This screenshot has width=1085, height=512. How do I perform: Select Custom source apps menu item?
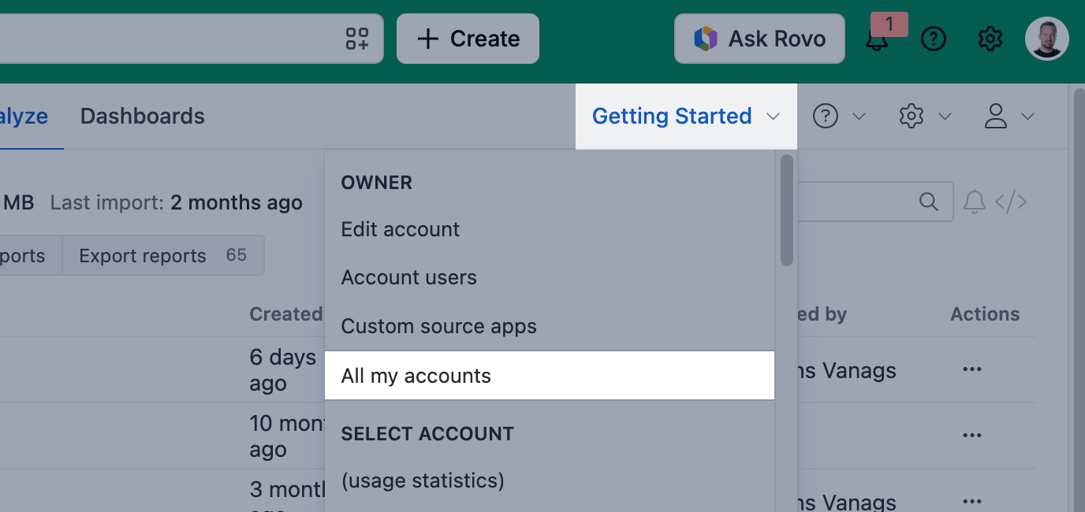point(550,327)
